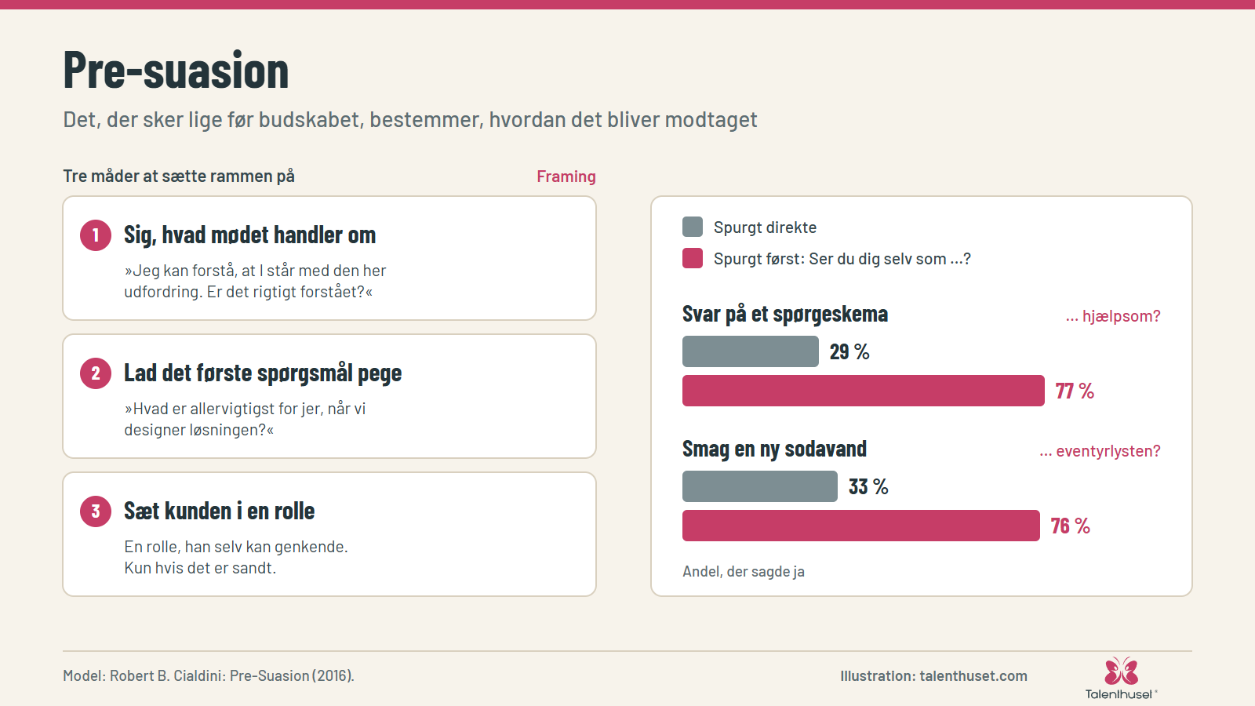Image resolution: width=1255 pixels, height=706 pixels.
Task: Click the quote starting '»Jeg kan forstå'
Action: coord(255,281)
